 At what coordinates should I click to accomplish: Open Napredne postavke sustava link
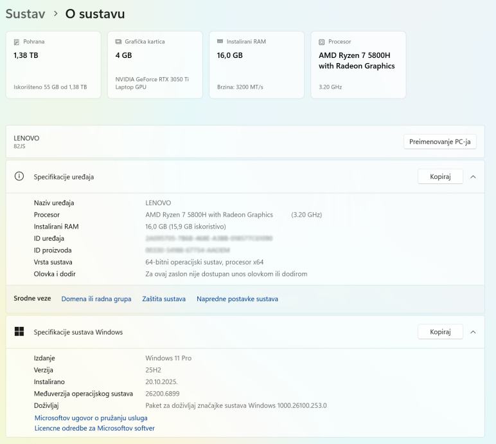(237, 299)
